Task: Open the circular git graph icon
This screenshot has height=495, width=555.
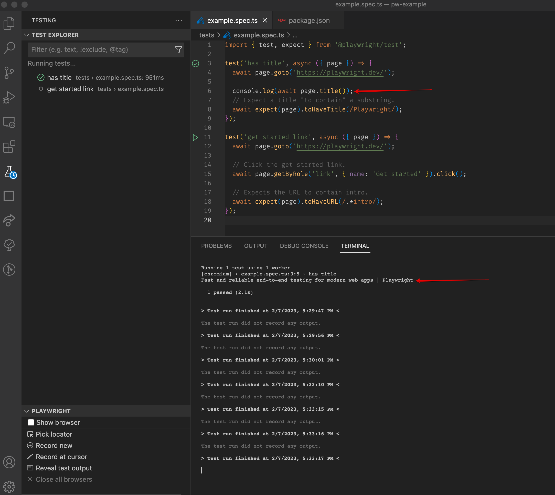Action: click(x=9, y=269)
